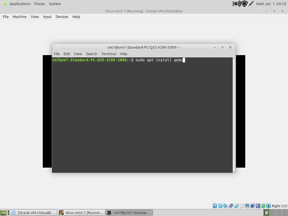Click the shield security tray icon
Viewport: 288px width, 216px height.
click(x=244, y=4)
